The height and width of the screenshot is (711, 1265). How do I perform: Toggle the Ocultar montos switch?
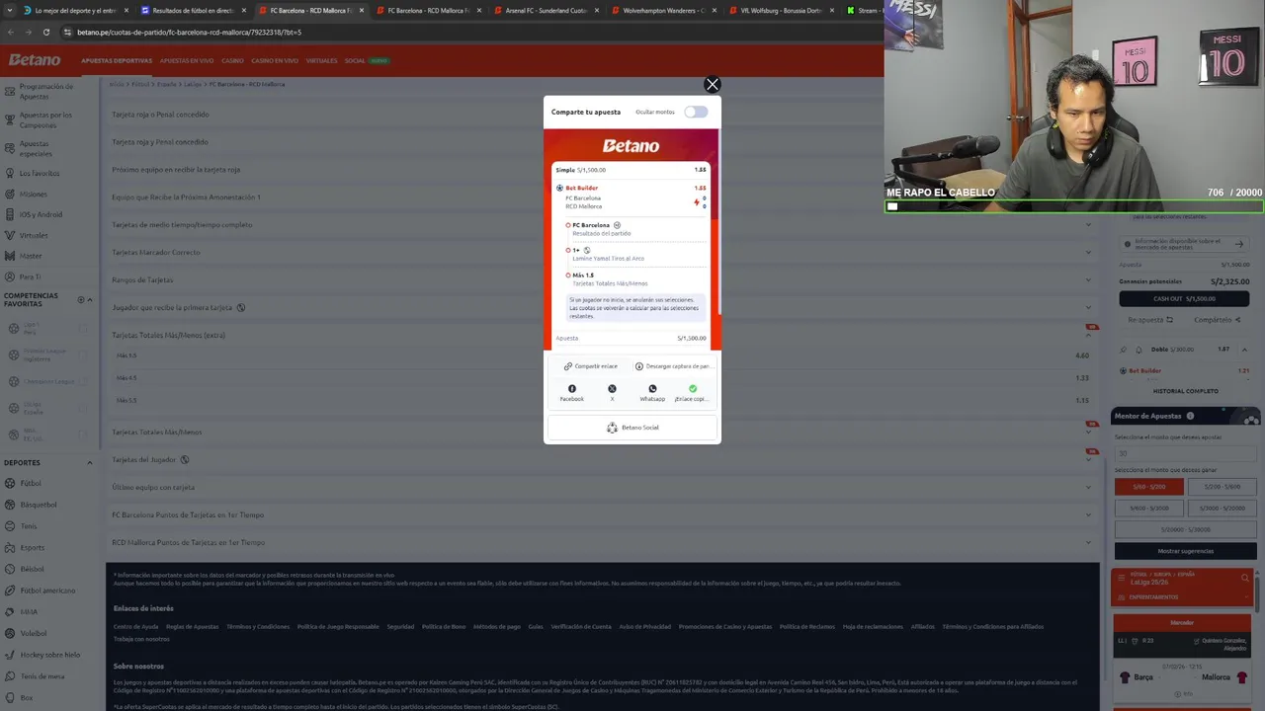[697, 112]
